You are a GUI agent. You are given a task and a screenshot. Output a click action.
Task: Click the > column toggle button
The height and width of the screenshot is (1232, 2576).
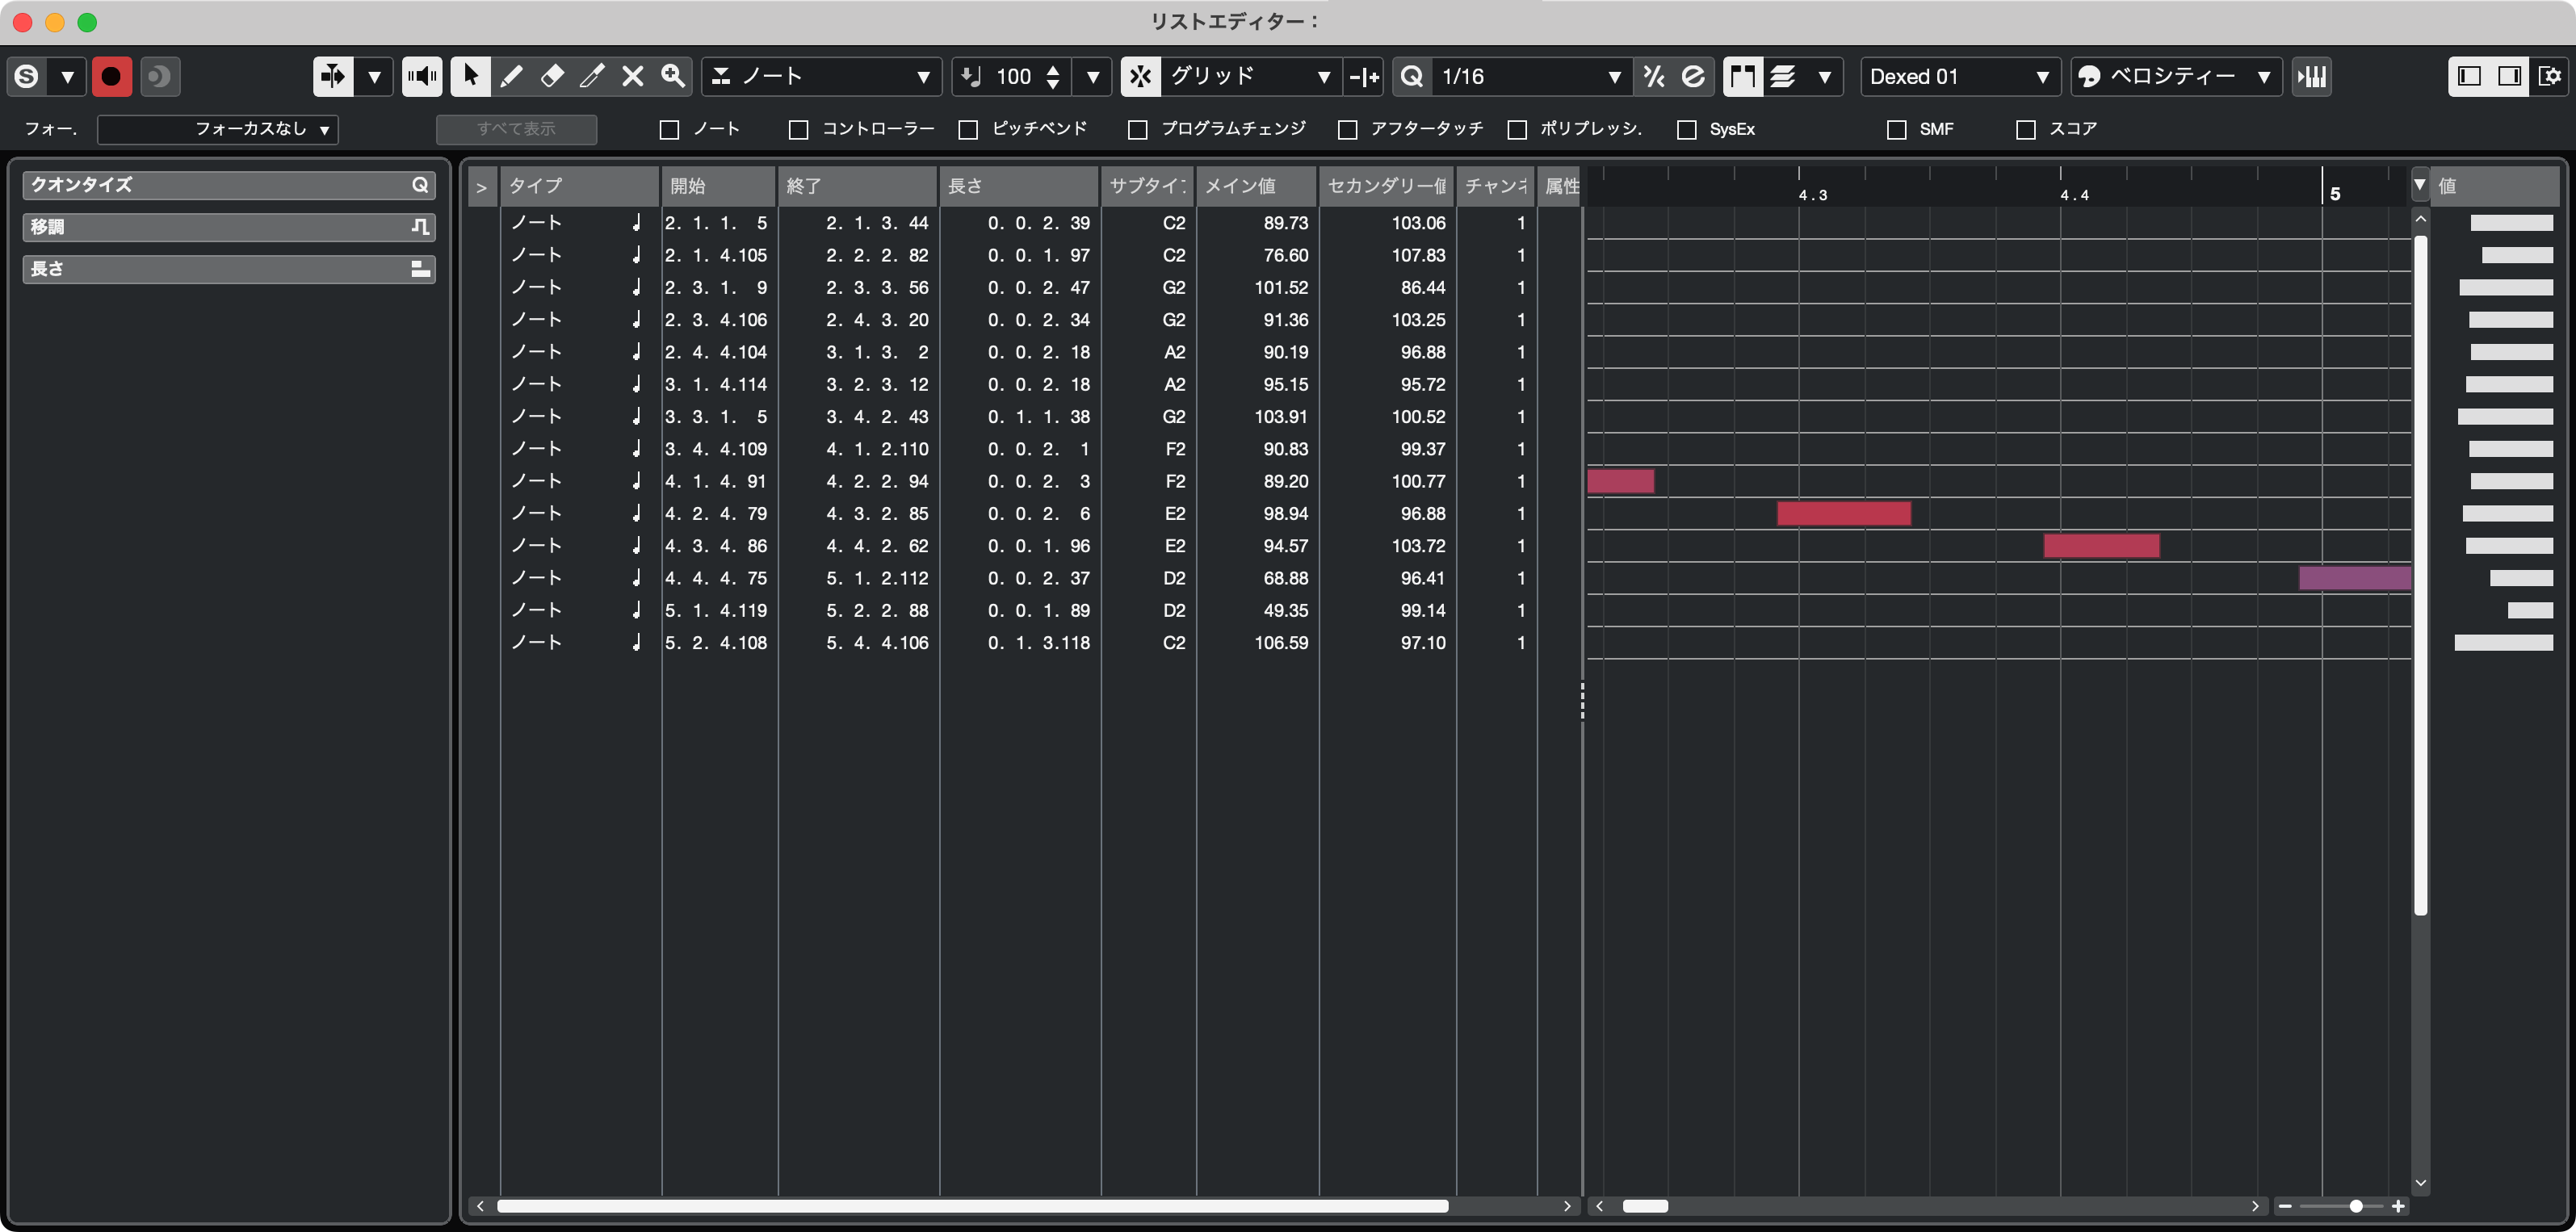point(482,186)
